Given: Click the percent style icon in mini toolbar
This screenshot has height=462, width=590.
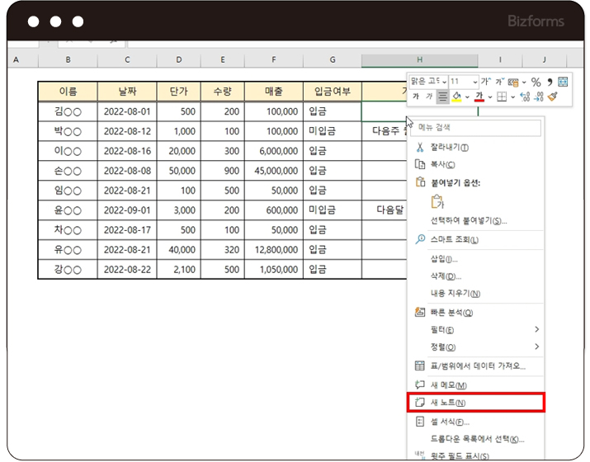Looking at the screenshot, I should point(536,82).
